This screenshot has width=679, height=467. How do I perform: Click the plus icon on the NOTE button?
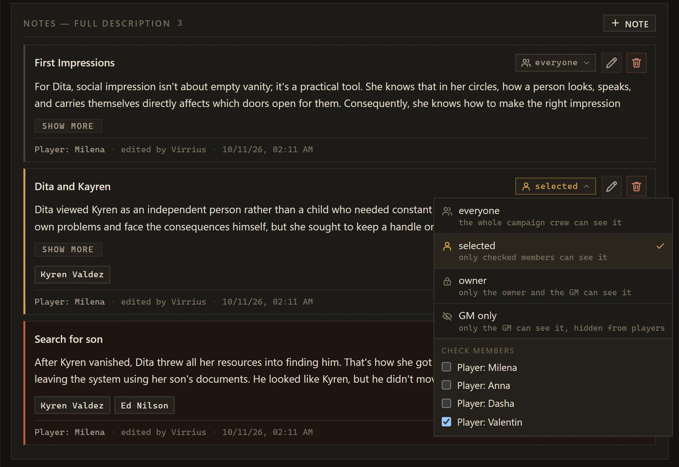[615, 23]
